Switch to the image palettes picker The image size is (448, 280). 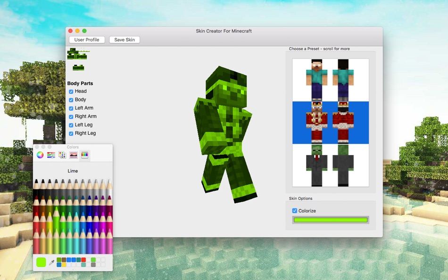(74, 155)
